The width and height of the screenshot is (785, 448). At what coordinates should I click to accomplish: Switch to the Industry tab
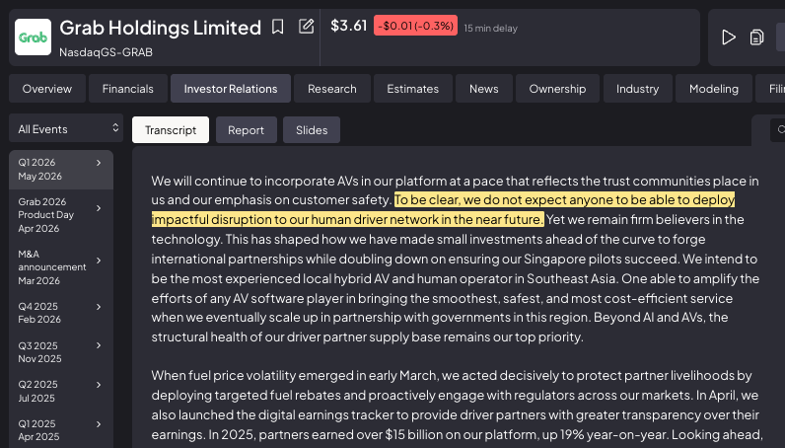point(637,89)
